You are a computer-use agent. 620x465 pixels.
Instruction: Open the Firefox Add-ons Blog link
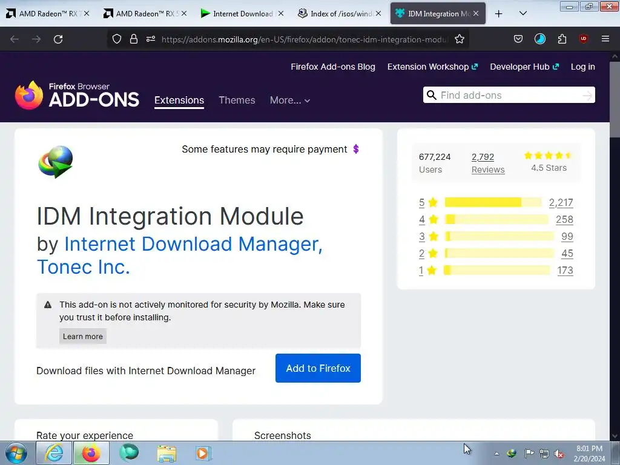(333, 67)
